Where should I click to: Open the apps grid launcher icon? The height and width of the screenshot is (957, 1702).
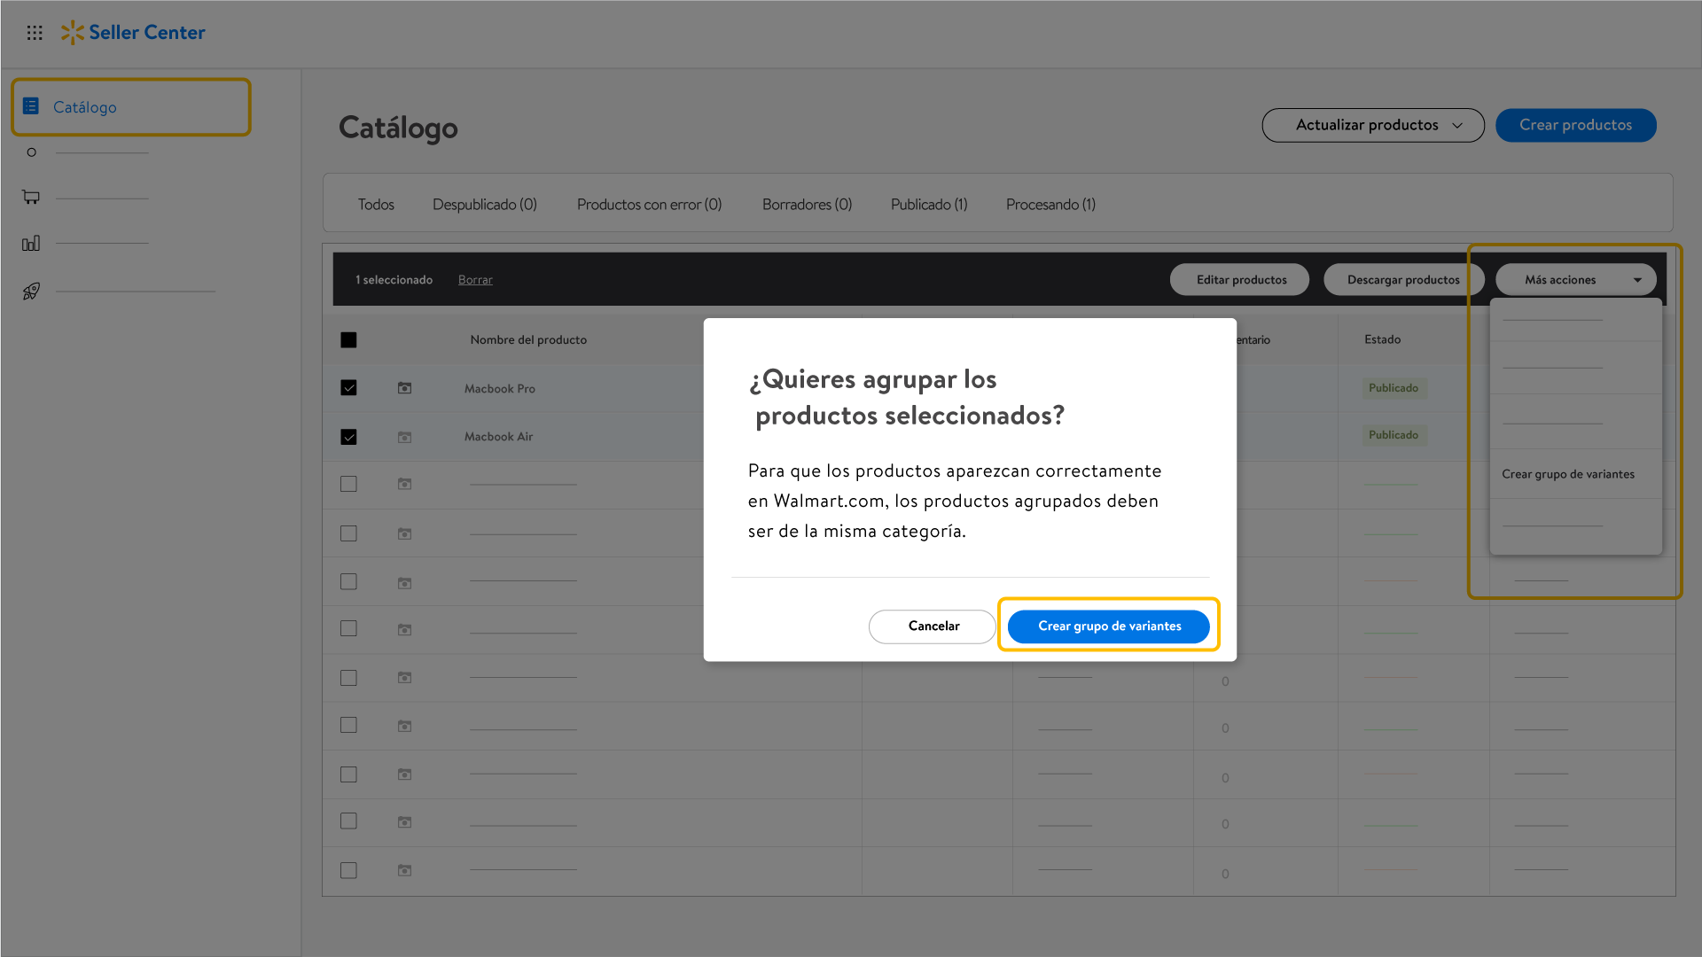pyautogui.click(x=35, y=33)
